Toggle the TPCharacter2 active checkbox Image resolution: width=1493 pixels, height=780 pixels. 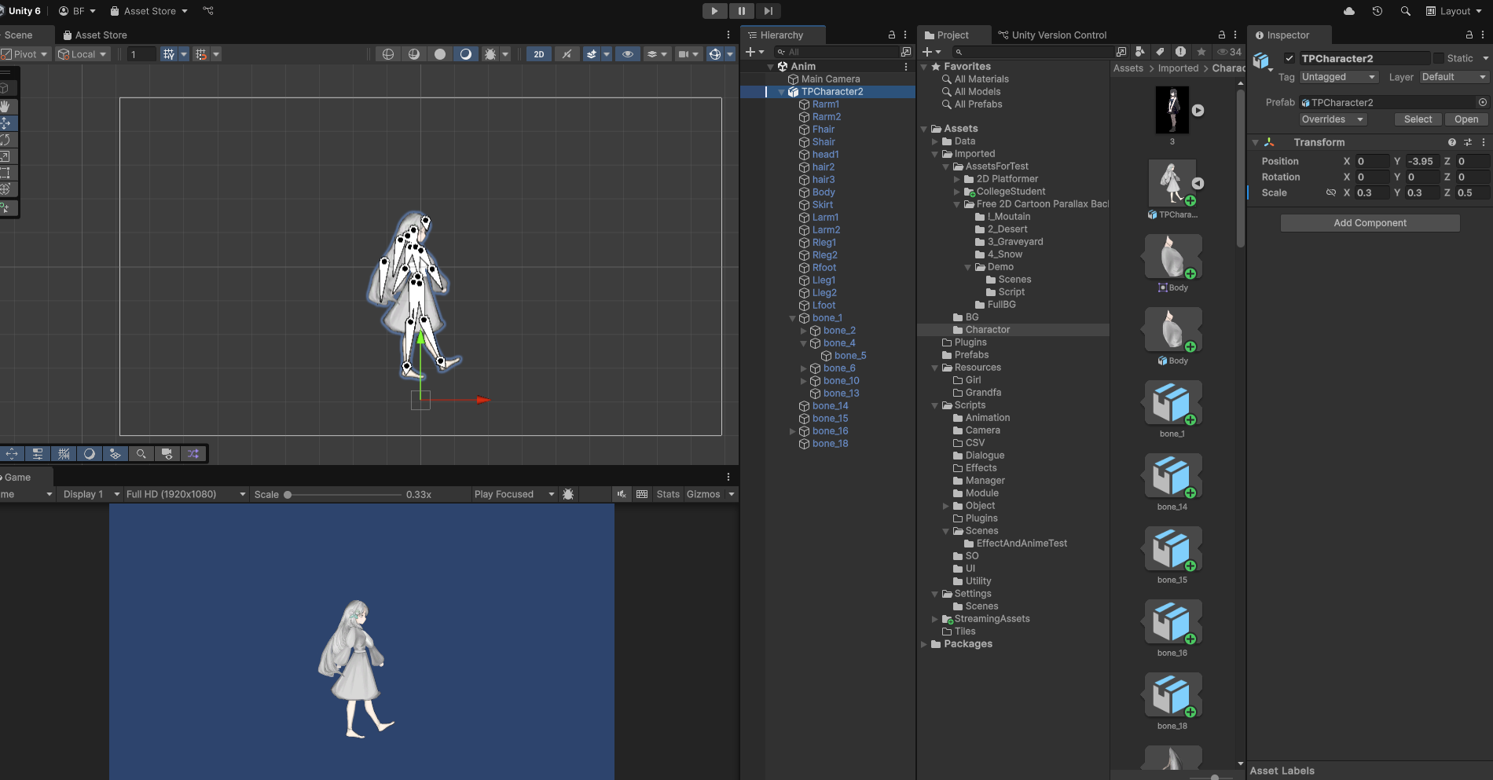click(1289, 58)
